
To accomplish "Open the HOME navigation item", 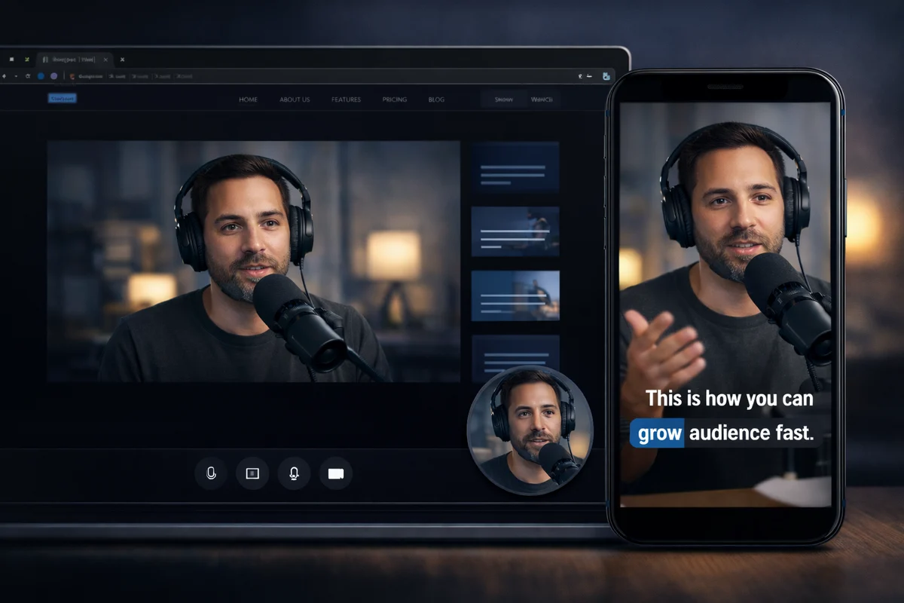I will pos(248,99).
